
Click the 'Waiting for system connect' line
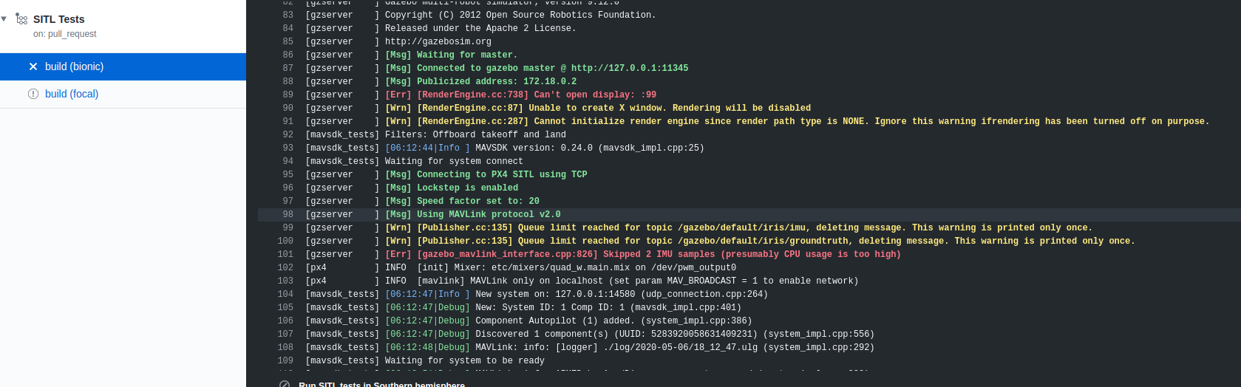[749, 161]
